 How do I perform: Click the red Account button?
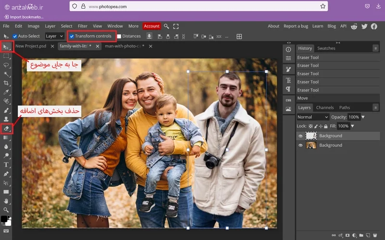pyautogui.click(x=152, y=26)
